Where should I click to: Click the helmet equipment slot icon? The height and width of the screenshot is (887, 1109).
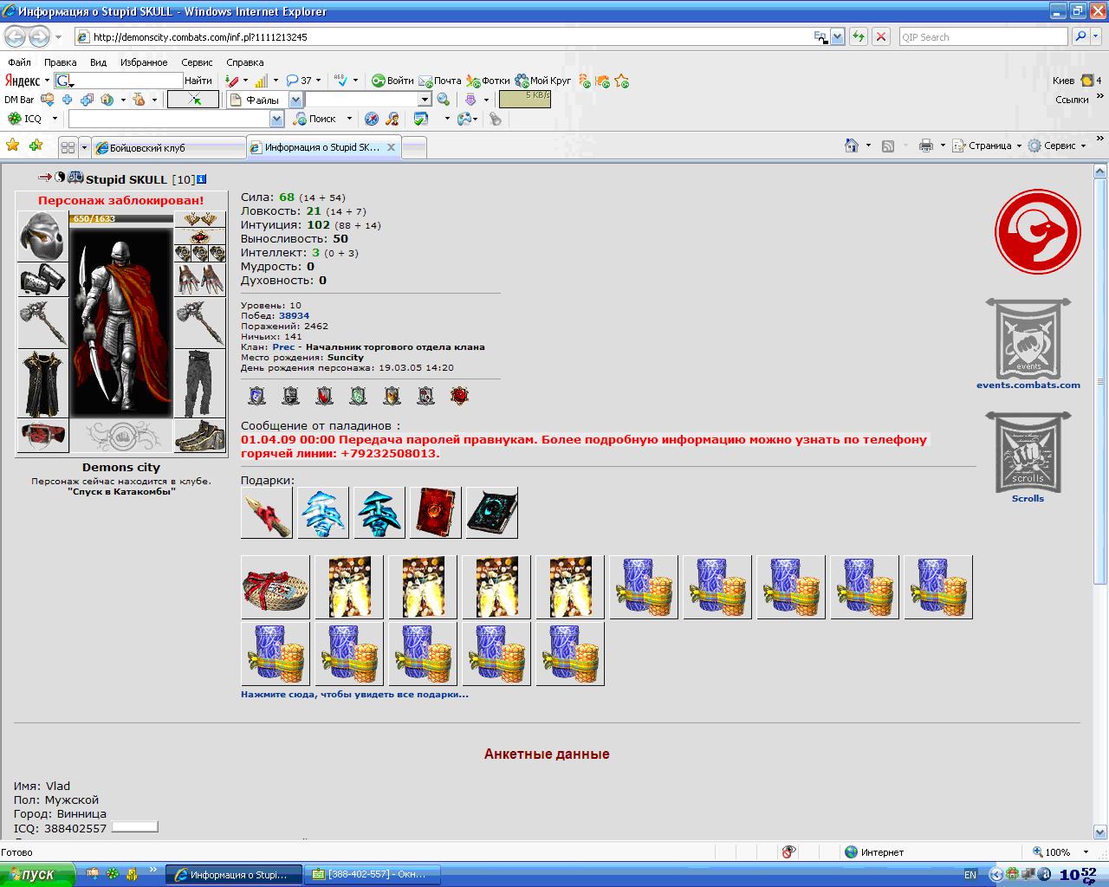click(x=42, y=236)
